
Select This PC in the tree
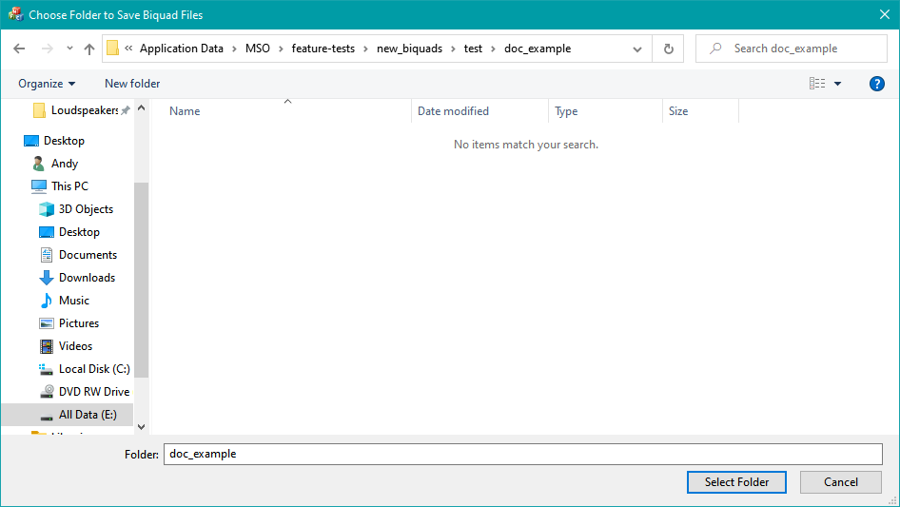point(60,186)
